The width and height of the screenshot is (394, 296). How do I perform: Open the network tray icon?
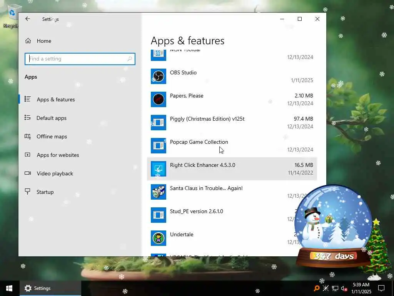pos(335,288)
